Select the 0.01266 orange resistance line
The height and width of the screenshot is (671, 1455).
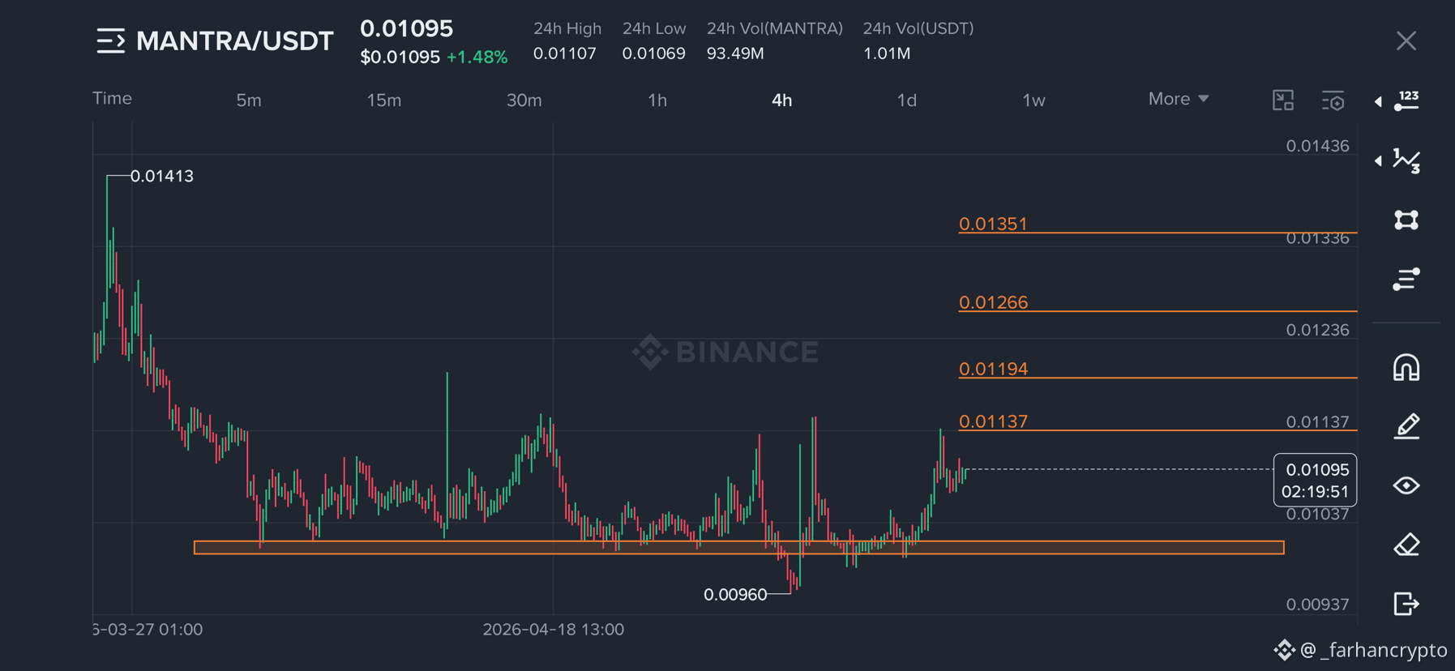tap(1158, 311)
